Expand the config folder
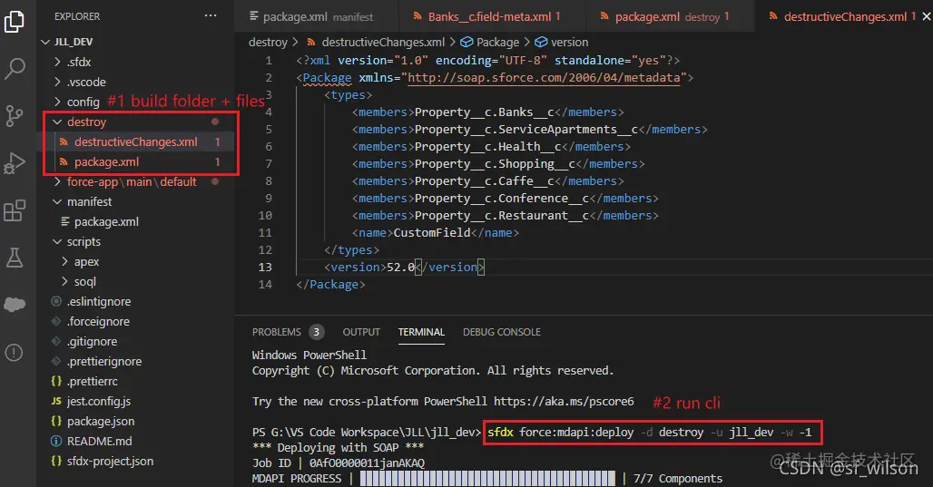Screen dimensions: 933x487 point(58,102)
